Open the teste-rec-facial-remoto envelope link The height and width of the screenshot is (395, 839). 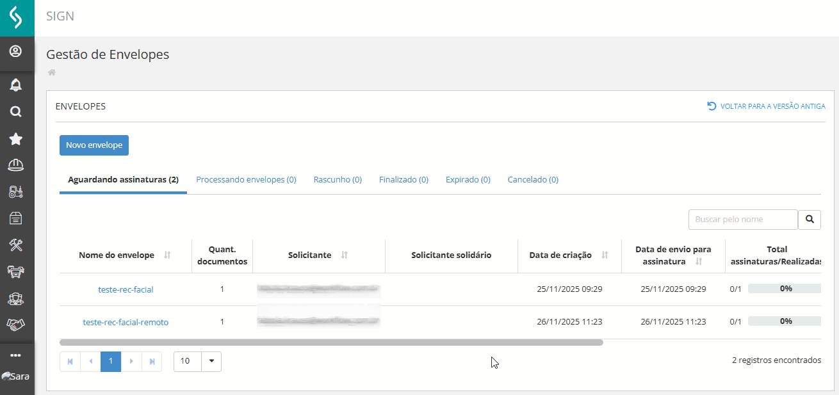click(x=126, y=323)
